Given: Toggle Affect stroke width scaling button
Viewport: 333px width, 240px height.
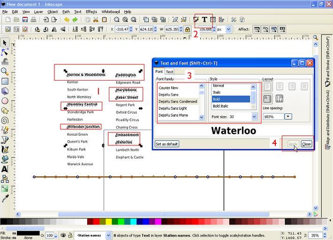Looking at the screenshot, I should pos(257,29).
